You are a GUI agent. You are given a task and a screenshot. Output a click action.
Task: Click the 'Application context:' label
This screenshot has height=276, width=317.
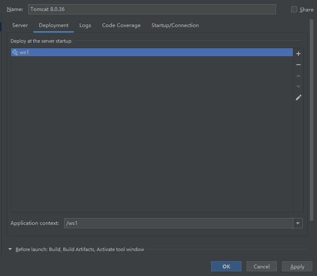point(35,223)
